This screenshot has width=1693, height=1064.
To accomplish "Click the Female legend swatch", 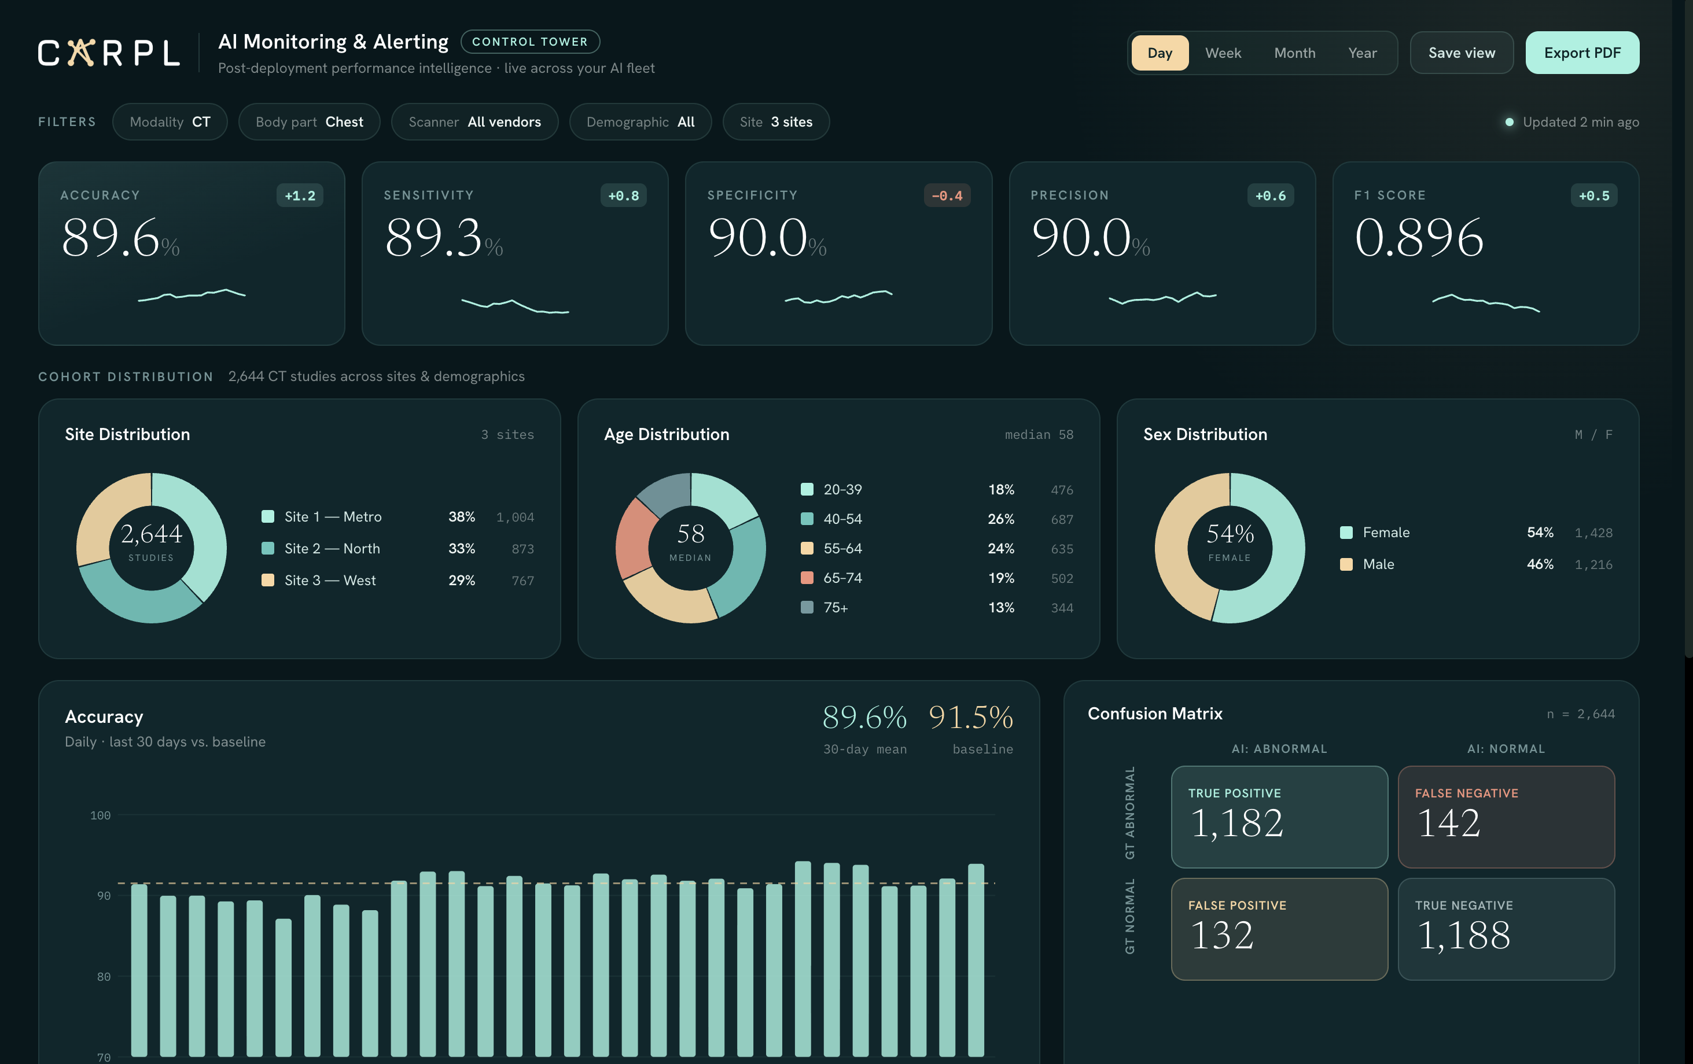I will coord(1346,533).
